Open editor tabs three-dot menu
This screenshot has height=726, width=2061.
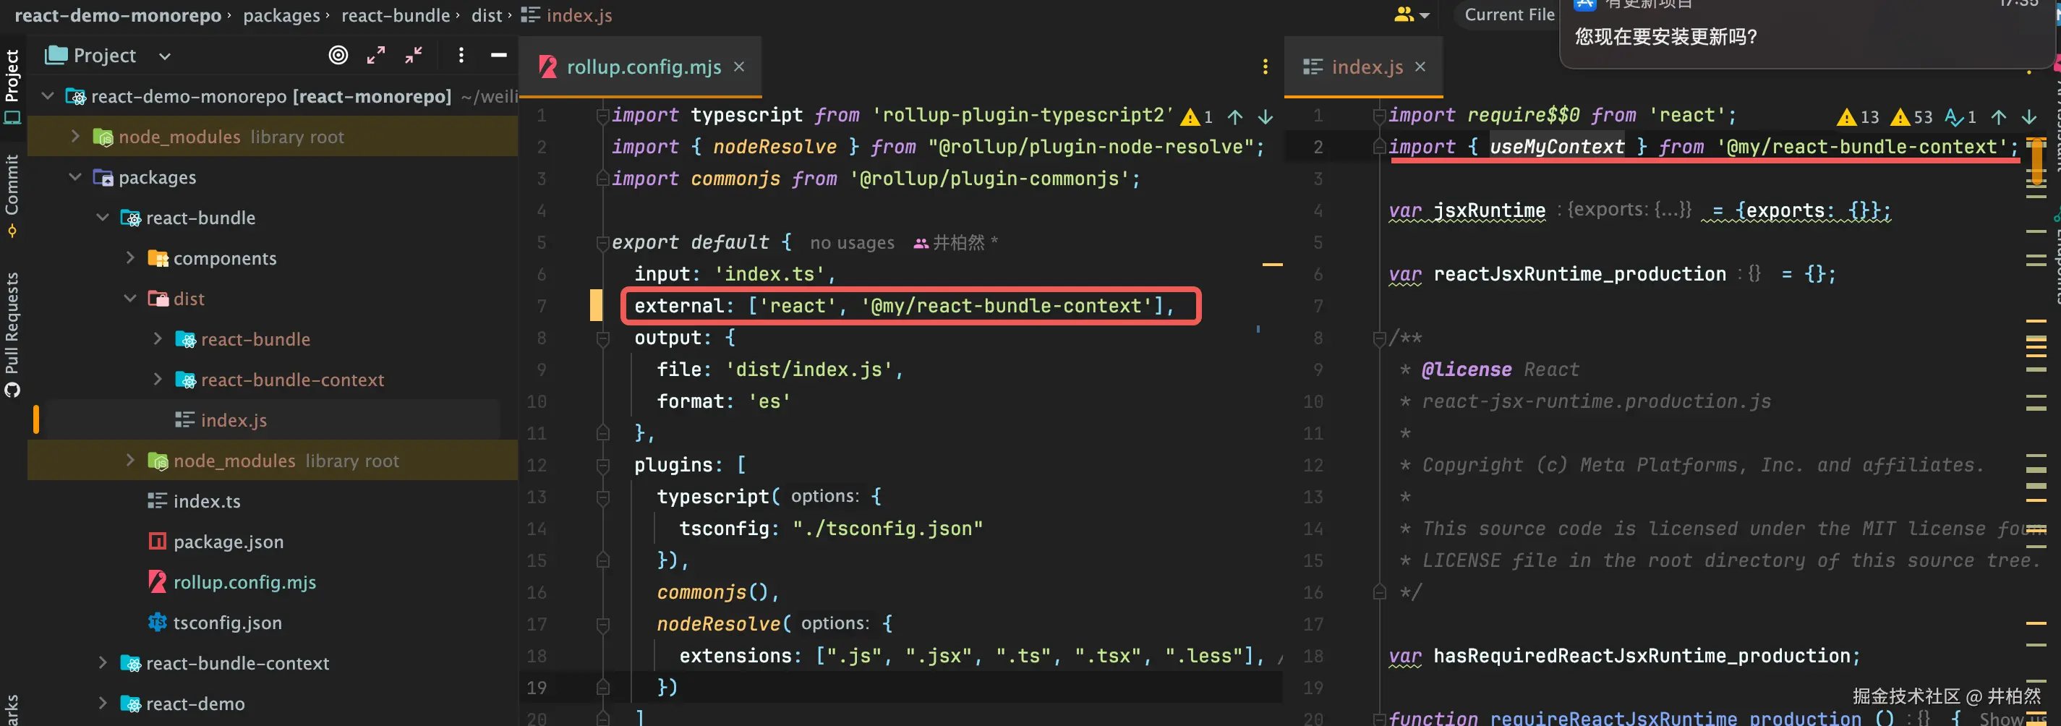pyautogui.click(x=1265, y=67)
